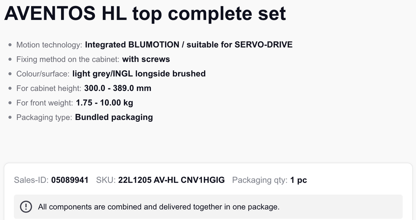Select the Integrated BLUMOTION value text
This screenshot has width=416, height=220.
tap(188, 45)
